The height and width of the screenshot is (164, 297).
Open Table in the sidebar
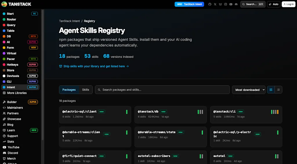[20, 31]
